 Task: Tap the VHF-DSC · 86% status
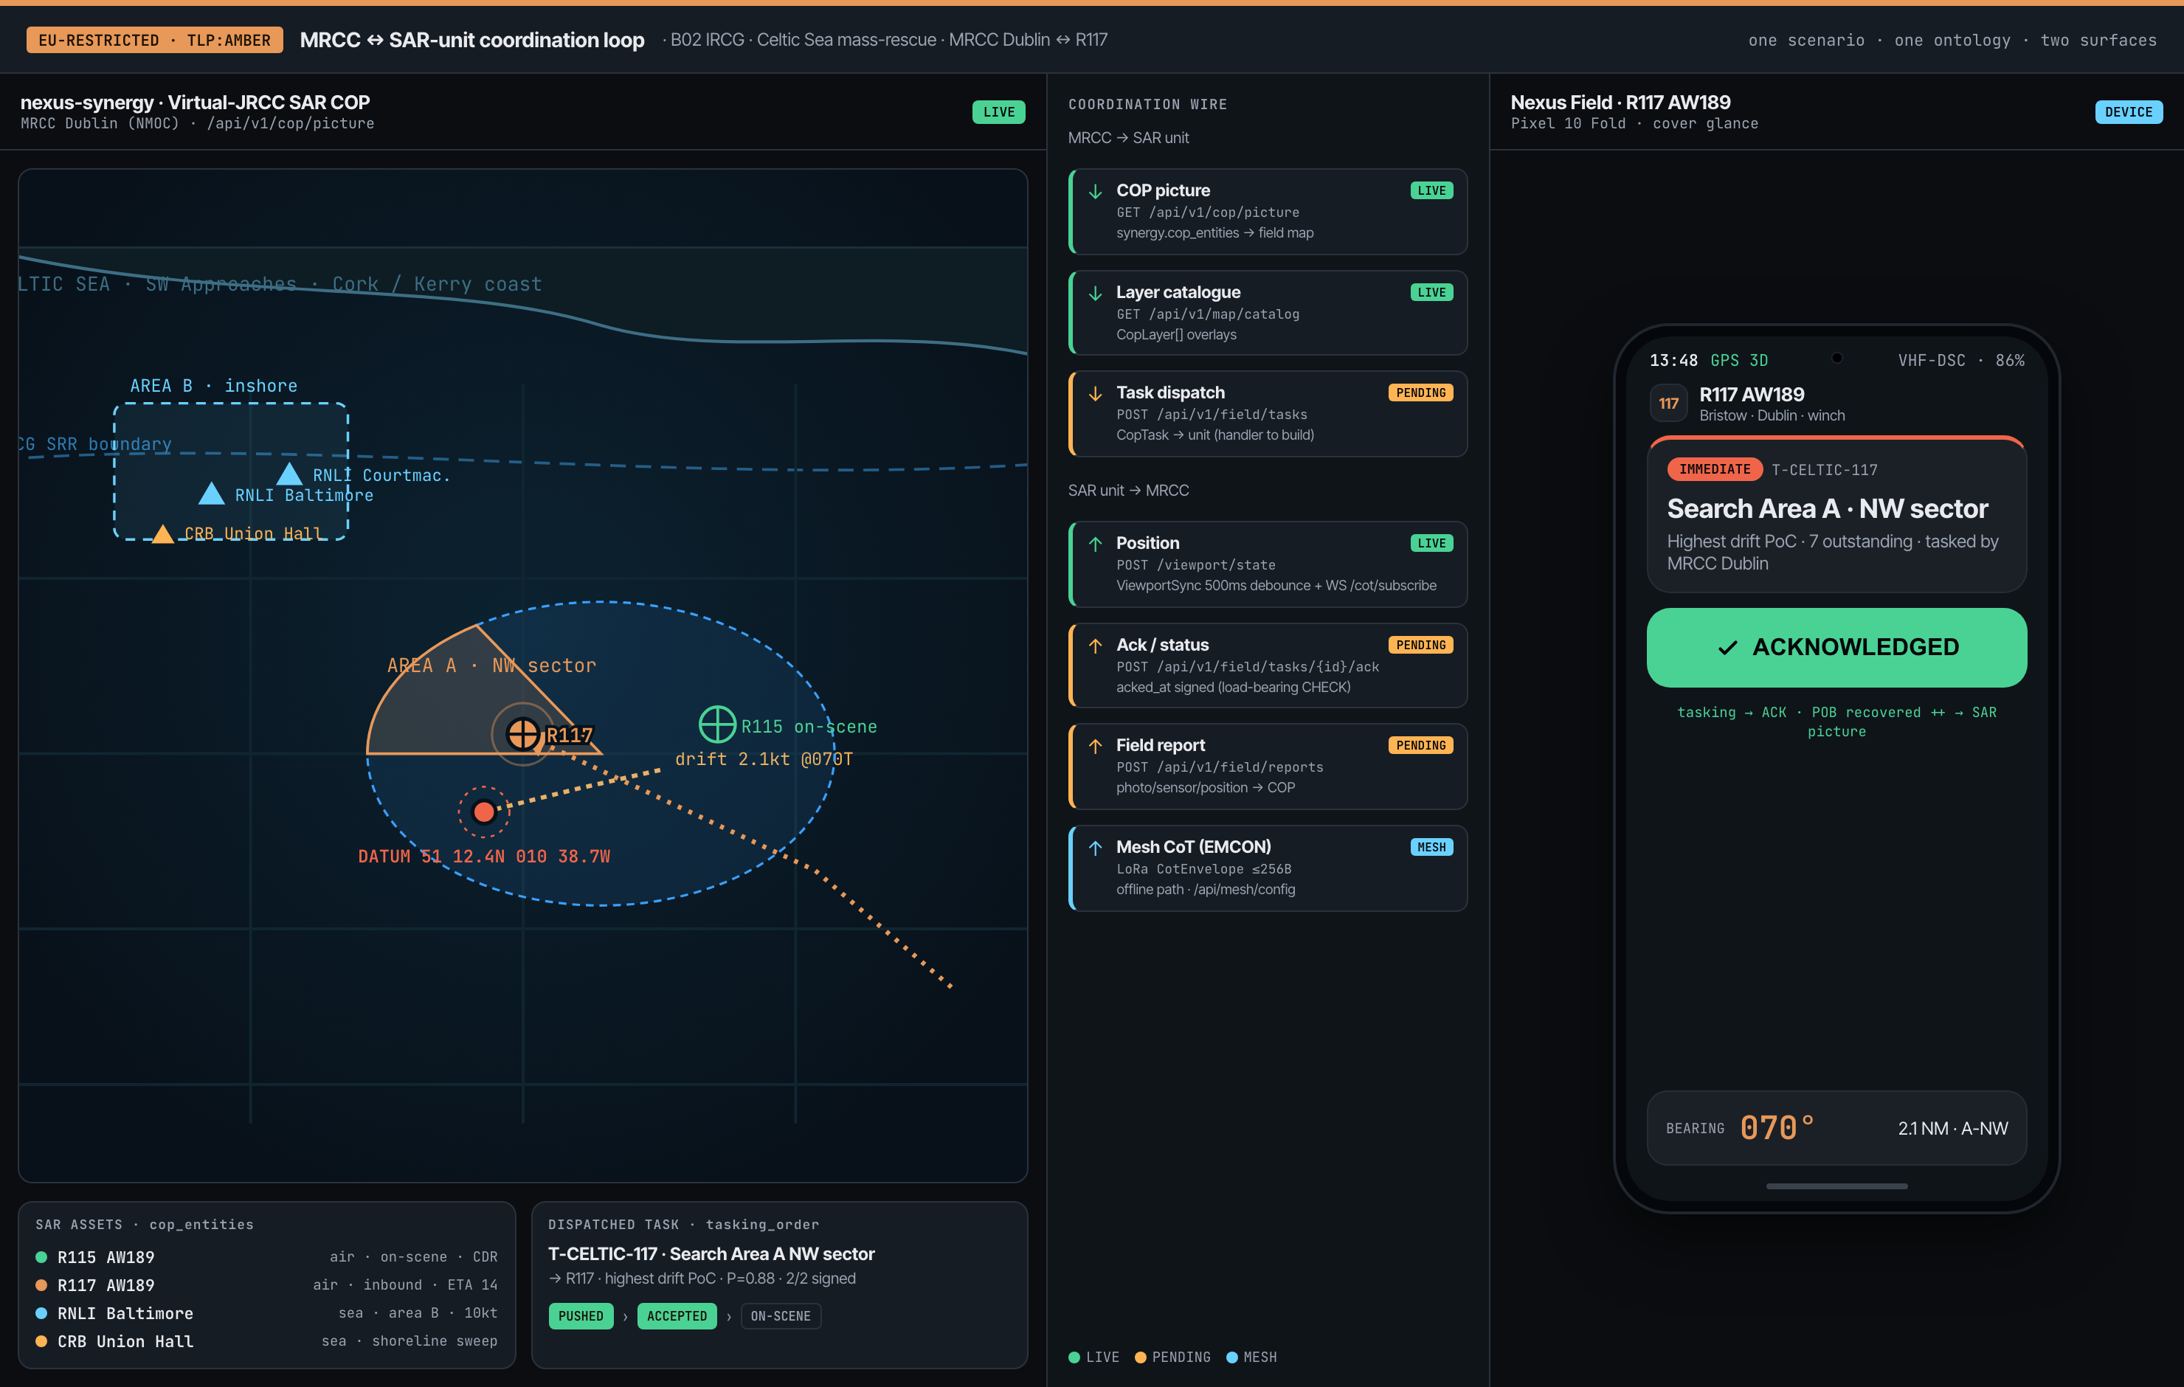[1961, 360]
